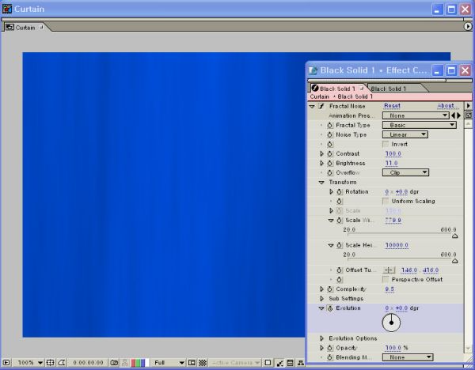The height and width of the screenshot is (370, 475).
Task: Open the Overflow dropdown
Action: click(405, 173)
